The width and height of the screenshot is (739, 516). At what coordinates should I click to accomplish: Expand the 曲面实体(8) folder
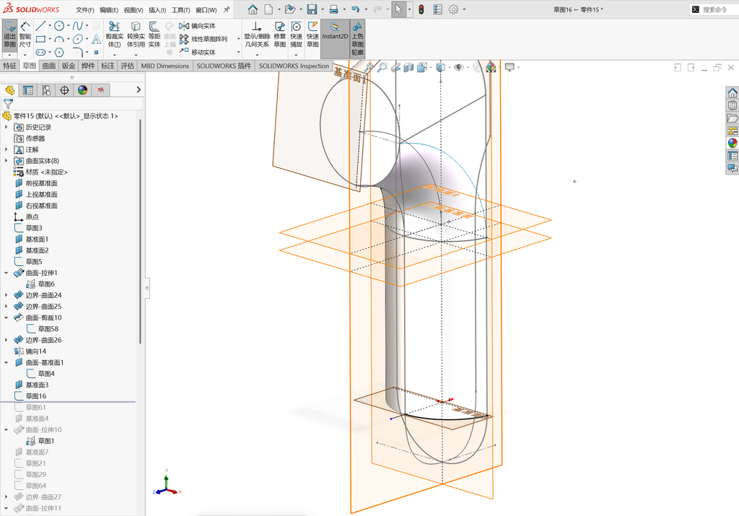[6, 161]
